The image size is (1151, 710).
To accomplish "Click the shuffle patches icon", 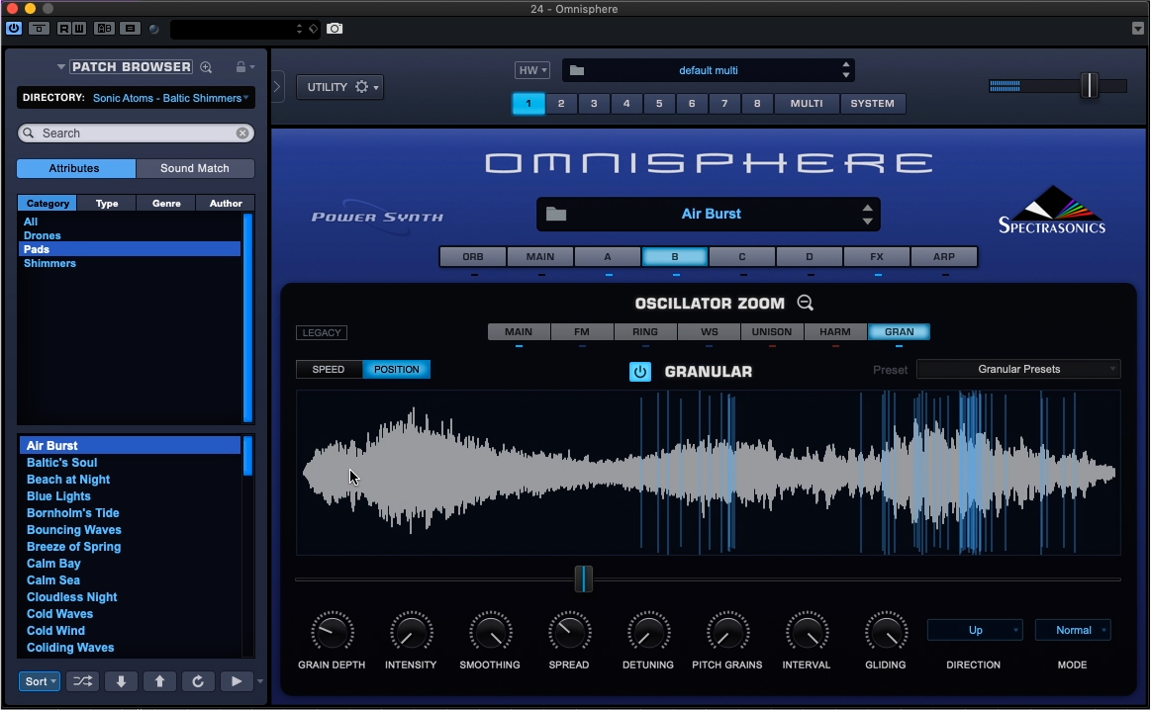I will [82, 681].
